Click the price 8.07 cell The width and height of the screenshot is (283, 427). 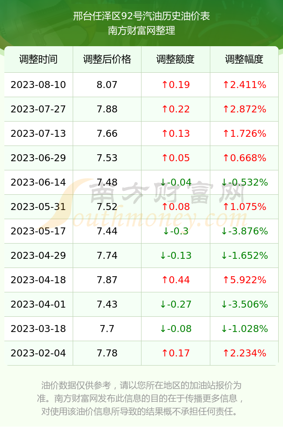[107, 85]
